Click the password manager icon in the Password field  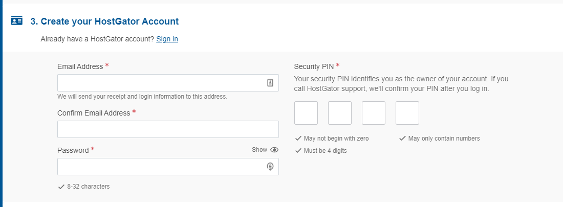click(x=270, y=167)
